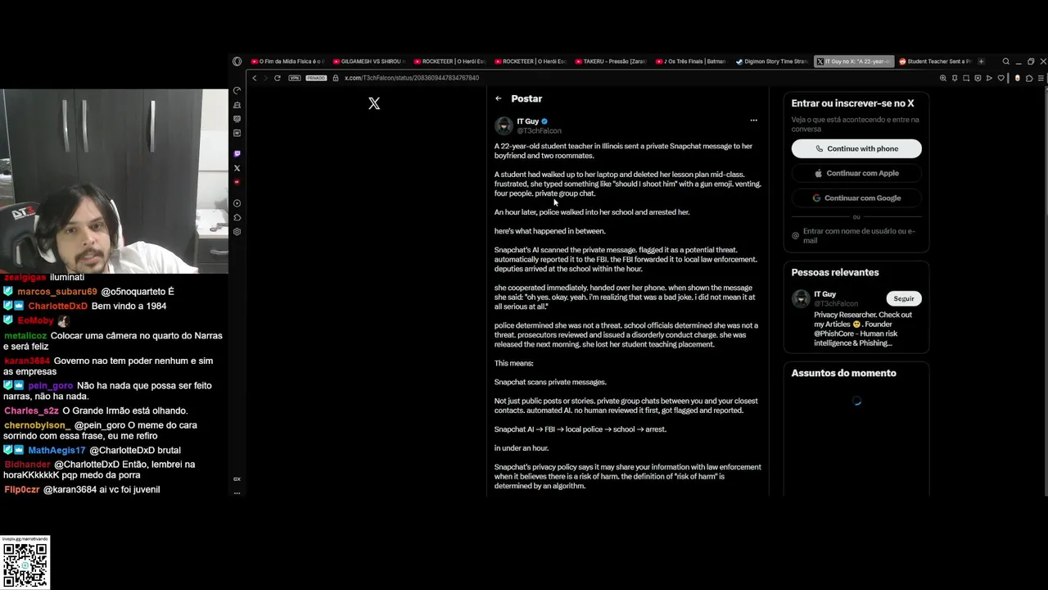Click 'Continuar com Apple' button
Image resolution: width=1048 pixels, height=590 pixels.
(x=856, y=173)
